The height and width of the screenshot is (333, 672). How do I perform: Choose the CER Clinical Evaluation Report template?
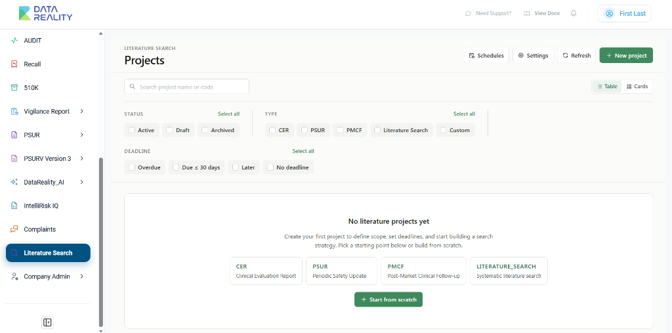point(266,271)
